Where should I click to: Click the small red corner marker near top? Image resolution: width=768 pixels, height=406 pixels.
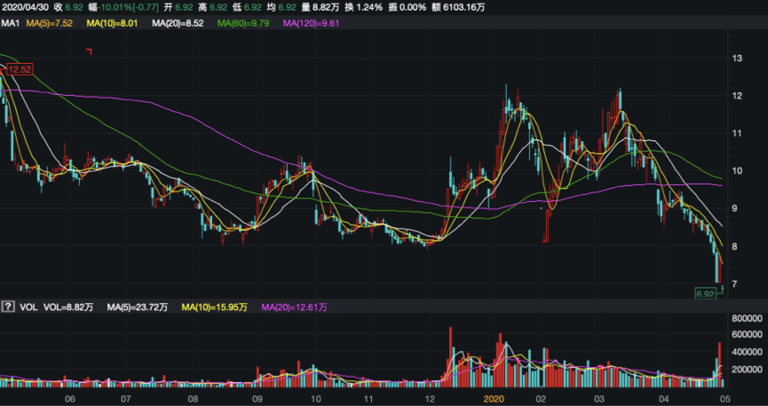pos(89,51)
